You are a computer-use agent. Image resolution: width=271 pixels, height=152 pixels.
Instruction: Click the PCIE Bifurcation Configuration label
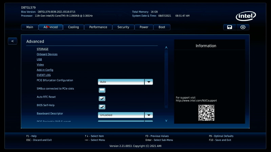coord(55,80)
